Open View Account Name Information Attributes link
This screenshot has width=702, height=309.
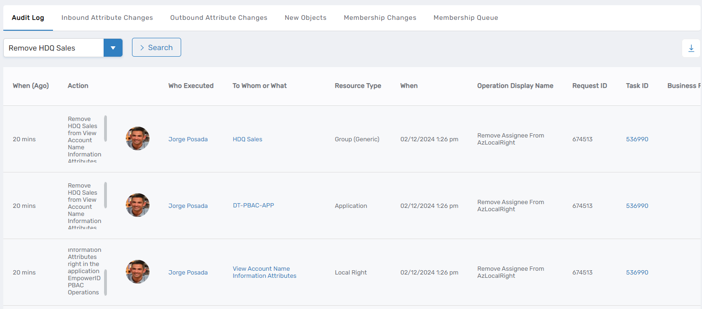[x=264, y=272]
